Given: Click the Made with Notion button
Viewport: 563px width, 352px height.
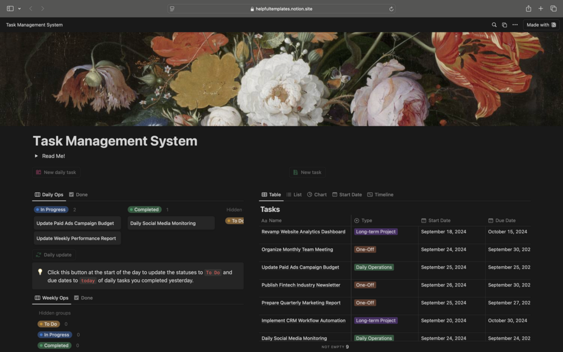Looking at the screenshot, I should (x=541, y=25).
